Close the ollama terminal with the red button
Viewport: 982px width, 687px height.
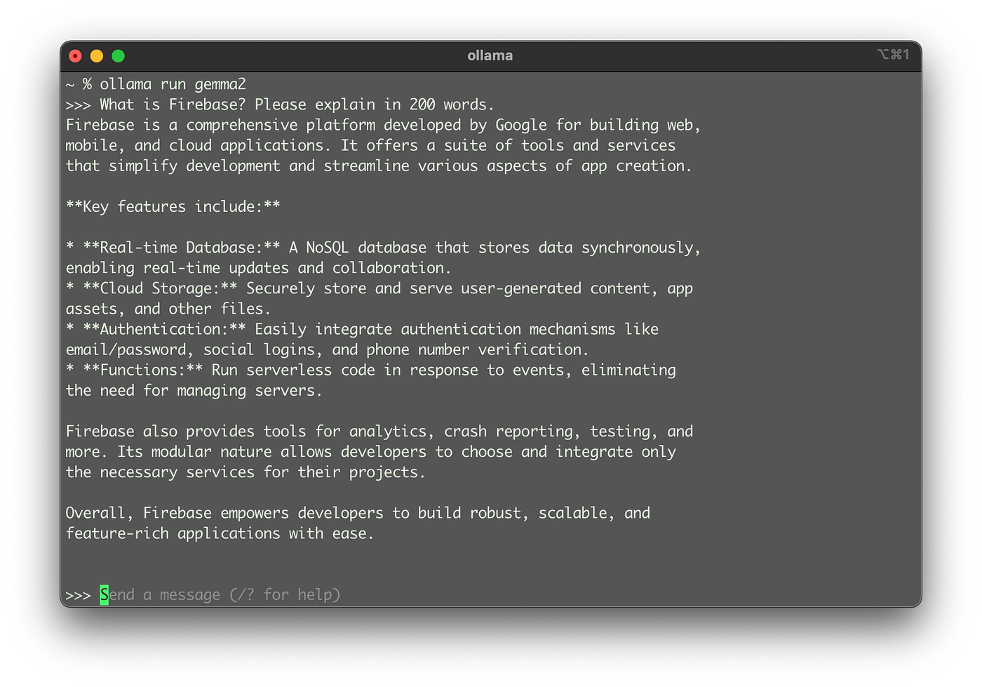[76, 56]
